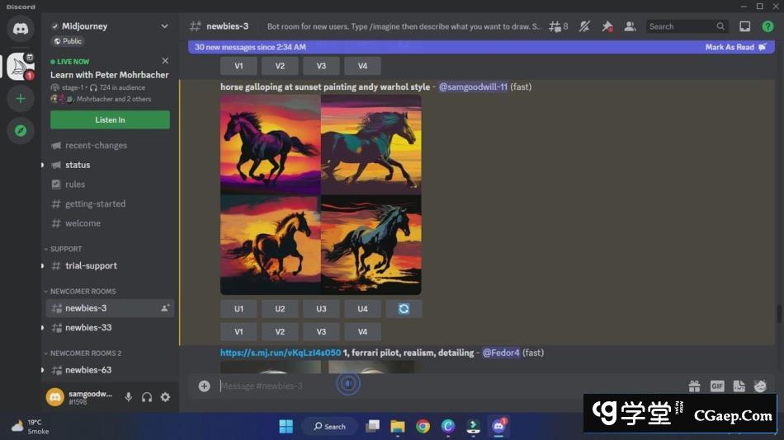Open the getting-started channel
784x440 pixels.
coord(95,204)
